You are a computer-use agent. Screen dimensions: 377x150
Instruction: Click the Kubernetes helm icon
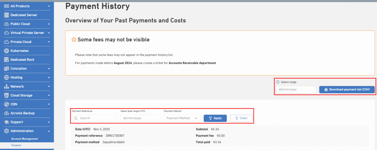(x=6, y=51)
